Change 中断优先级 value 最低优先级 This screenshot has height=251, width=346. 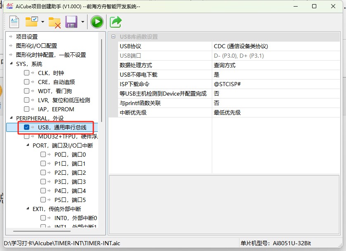[x=276, y=113]
